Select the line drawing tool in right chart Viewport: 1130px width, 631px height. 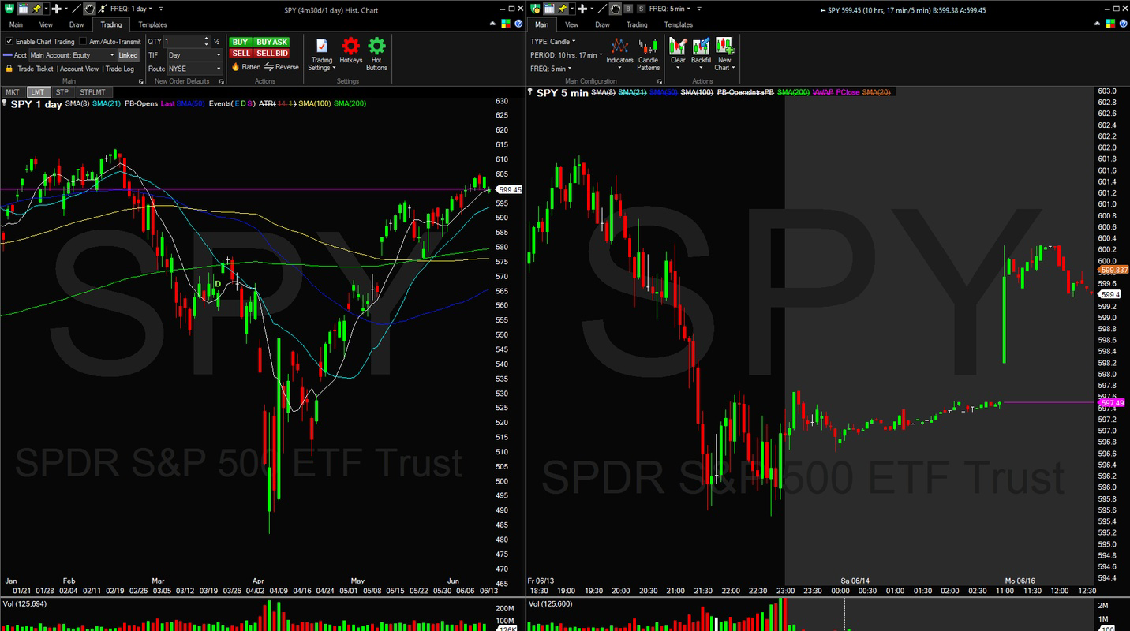pyautogui.click(x=601, y=9)
